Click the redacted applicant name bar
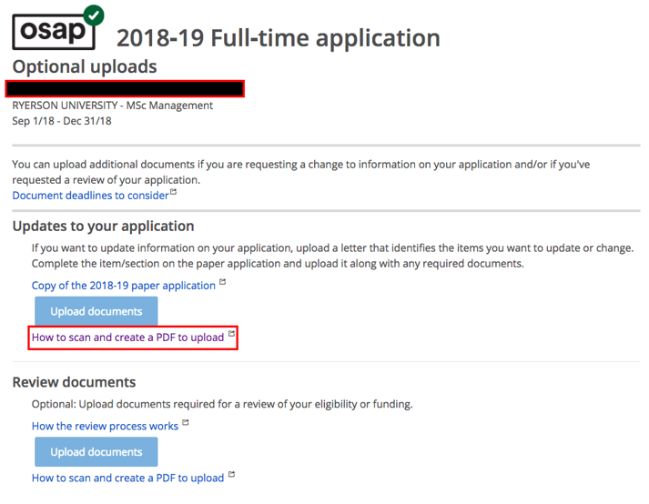This screenshot has width=649, height=504. (x=125, y=88)
